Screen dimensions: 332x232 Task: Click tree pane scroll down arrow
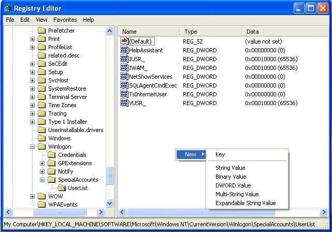click(110, 204)
